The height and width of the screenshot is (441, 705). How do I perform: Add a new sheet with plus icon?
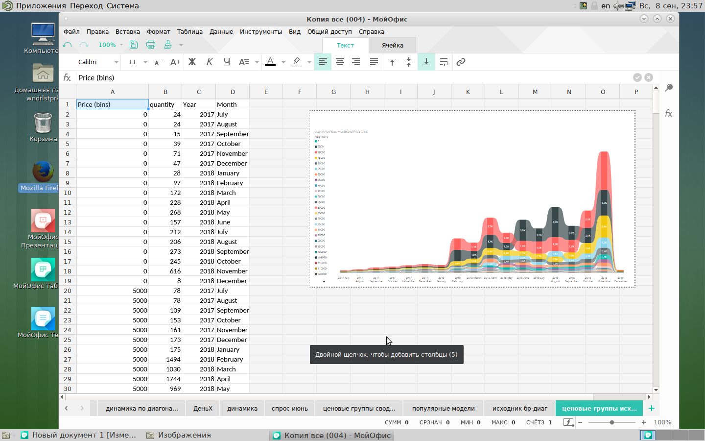click(651, 408)
